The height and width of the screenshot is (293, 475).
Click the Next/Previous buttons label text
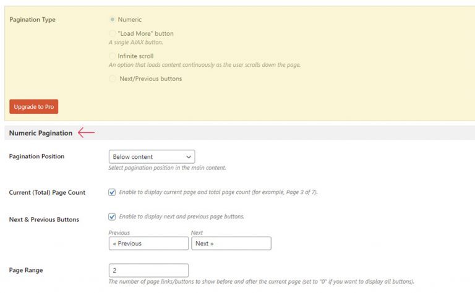pos(150,79)
